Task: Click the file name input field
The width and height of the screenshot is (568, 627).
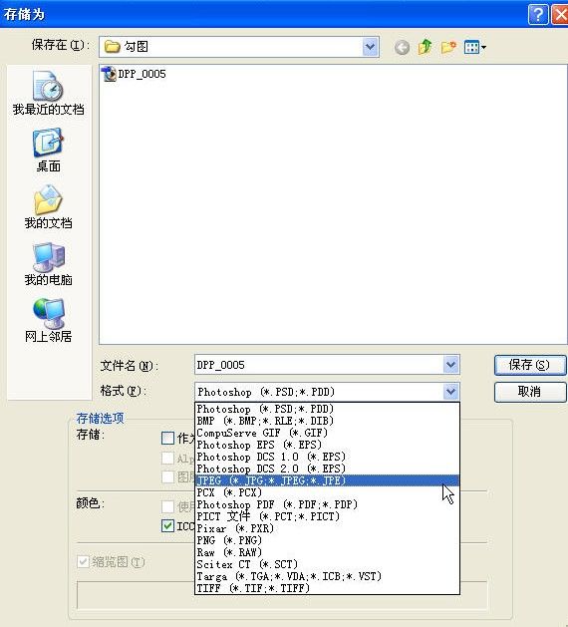Action: pos(319,365)
